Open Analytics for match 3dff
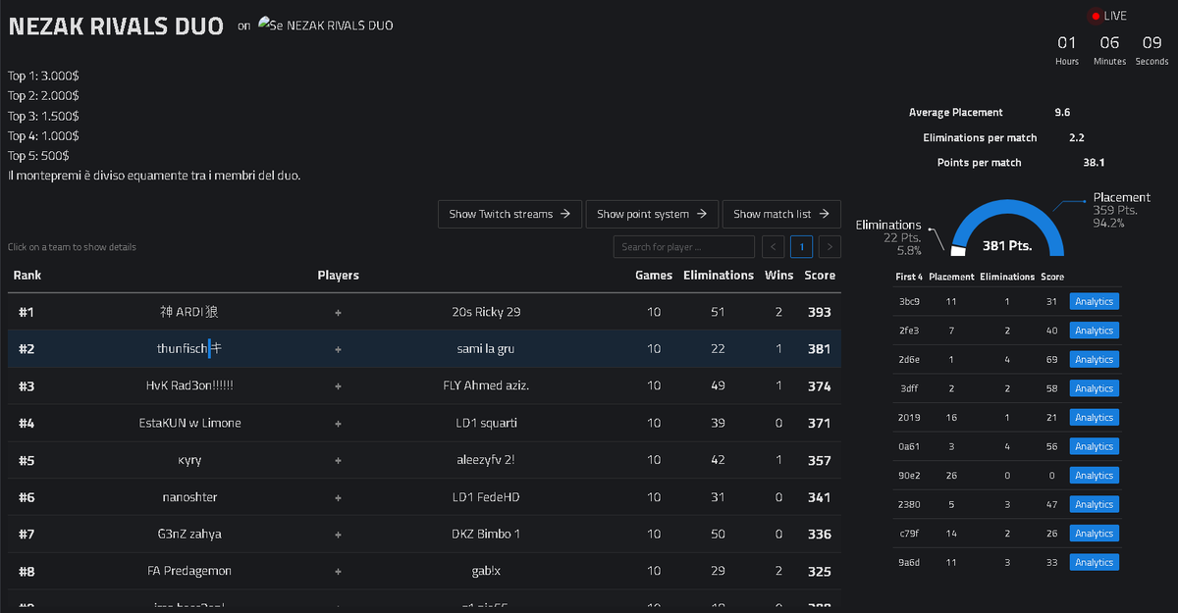The height and width of the screenshot is (613, 1178). tap(1094, 388)
